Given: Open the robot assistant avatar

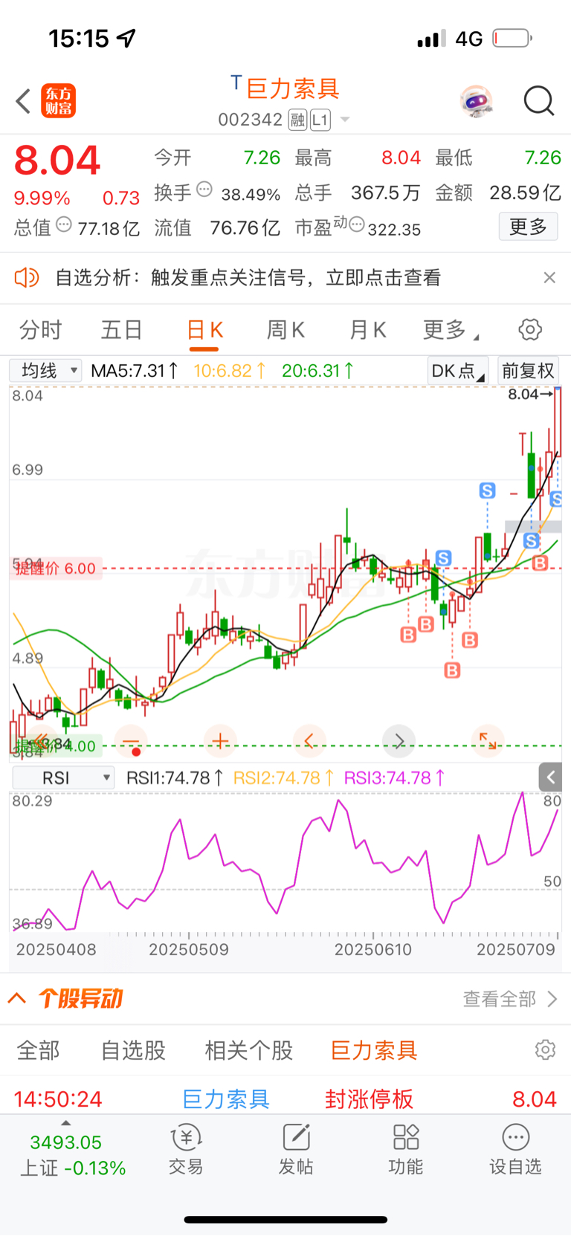Looking at the screenshot, I should click(477, 101).
